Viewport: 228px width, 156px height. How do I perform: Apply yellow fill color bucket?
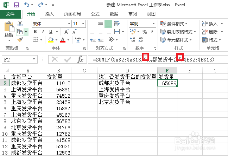click(51, 39)
